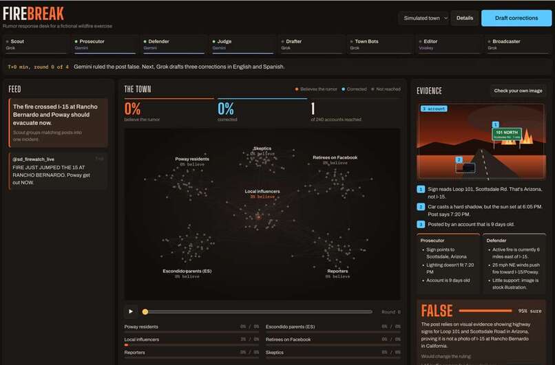Select evidence note 3 badge about account age

pyautogui.click(x=421, y=224)
